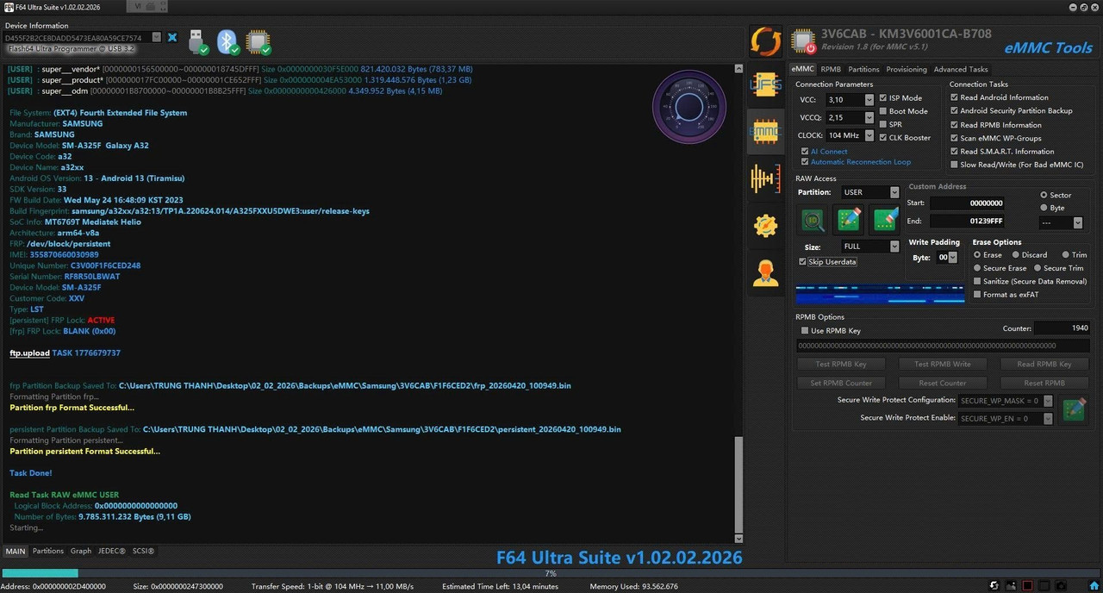
Task: Click the Reset Counter button
Action: tap(942, 383)
